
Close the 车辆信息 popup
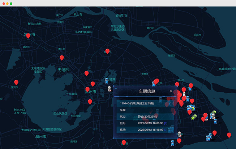[x=171, y=91]
